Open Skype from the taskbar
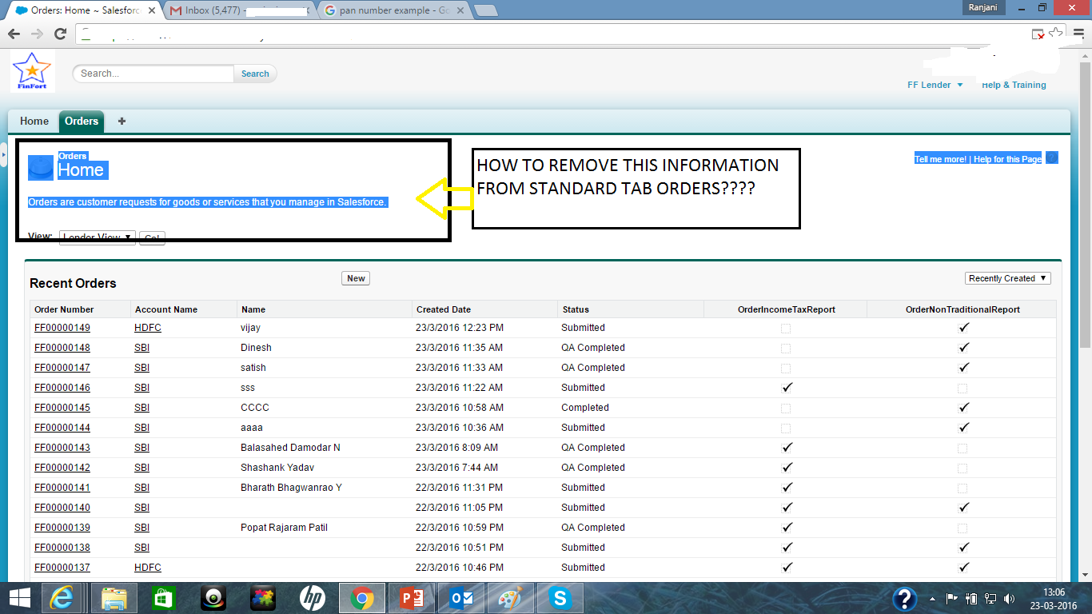Viewport: 1092px width, 614px height. (560, 598)
